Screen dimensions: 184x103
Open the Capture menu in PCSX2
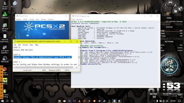(51, 19)
